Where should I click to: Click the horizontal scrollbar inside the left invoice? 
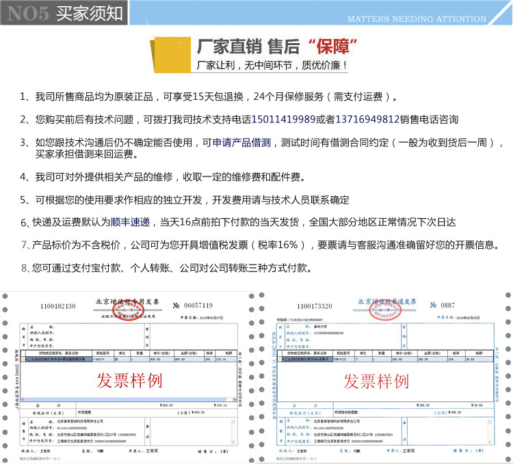129,399
